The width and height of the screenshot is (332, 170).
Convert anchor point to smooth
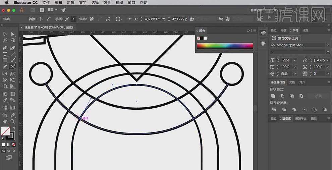tap(49, 19)
